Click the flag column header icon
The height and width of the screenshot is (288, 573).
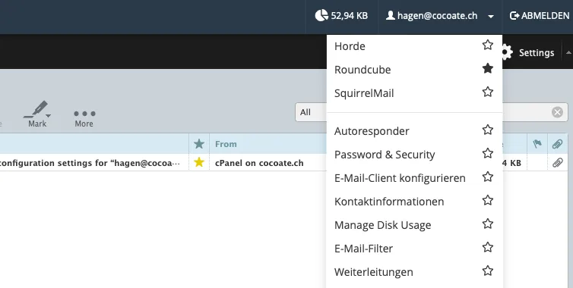coord(537,144)
